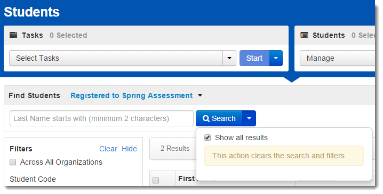Click the Tasks list icon
Viewport: 383px width, 194px height.
13,35
